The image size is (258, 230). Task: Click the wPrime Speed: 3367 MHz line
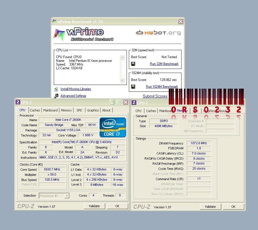[x=70, y=64]
